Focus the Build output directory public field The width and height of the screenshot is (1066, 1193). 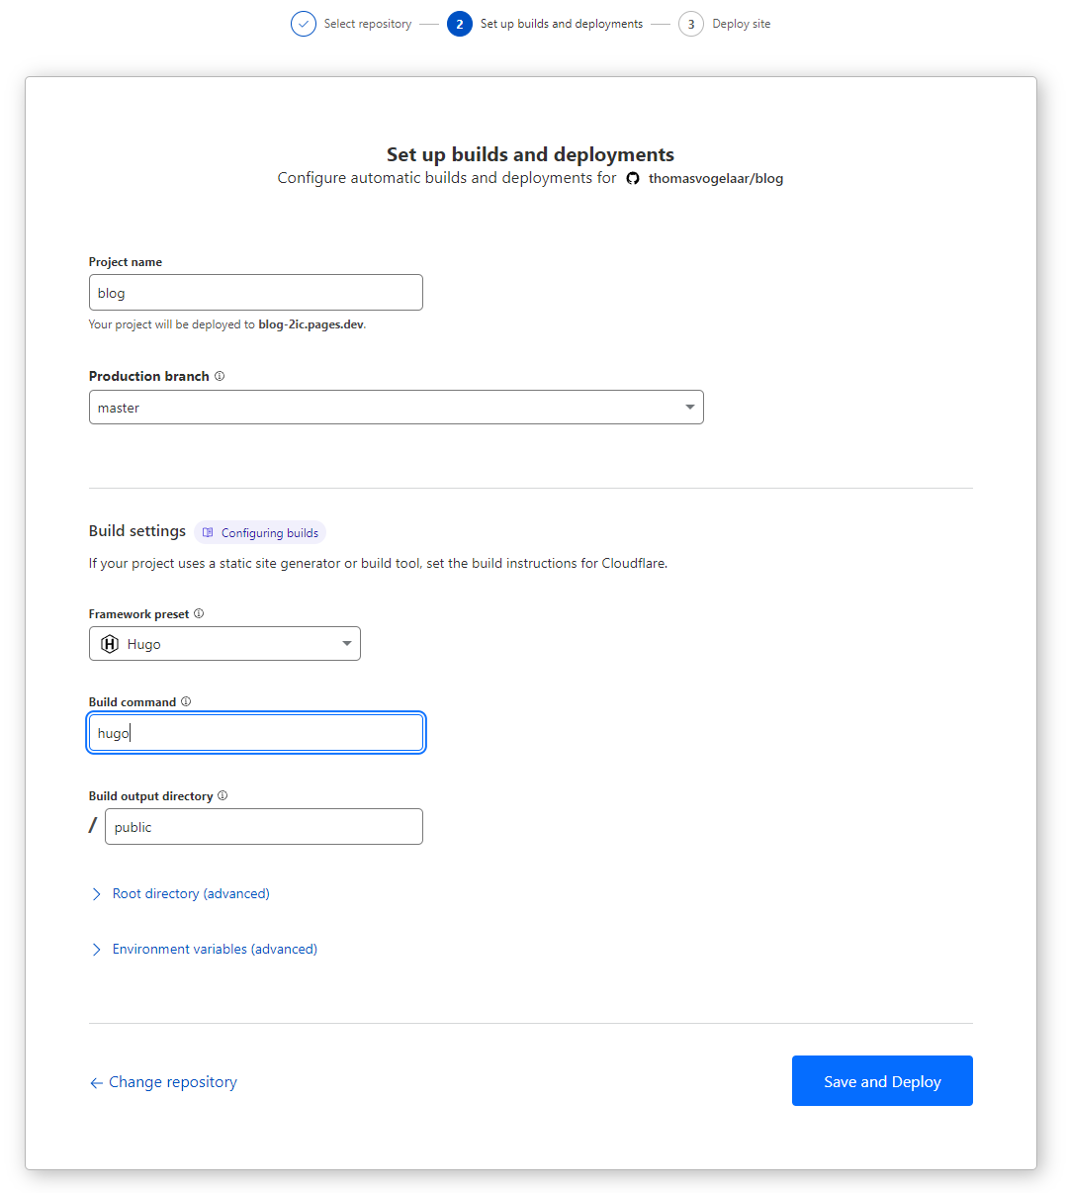[x=263, y=826]
